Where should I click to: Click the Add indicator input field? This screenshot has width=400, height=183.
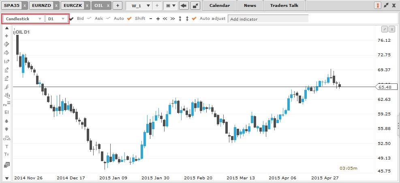tap(268, 19)
